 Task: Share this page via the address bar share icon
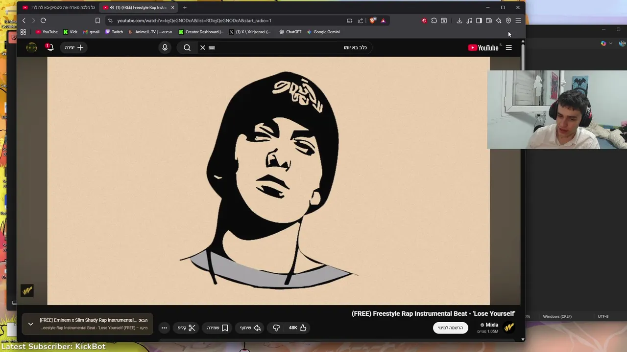click(361, 21)
